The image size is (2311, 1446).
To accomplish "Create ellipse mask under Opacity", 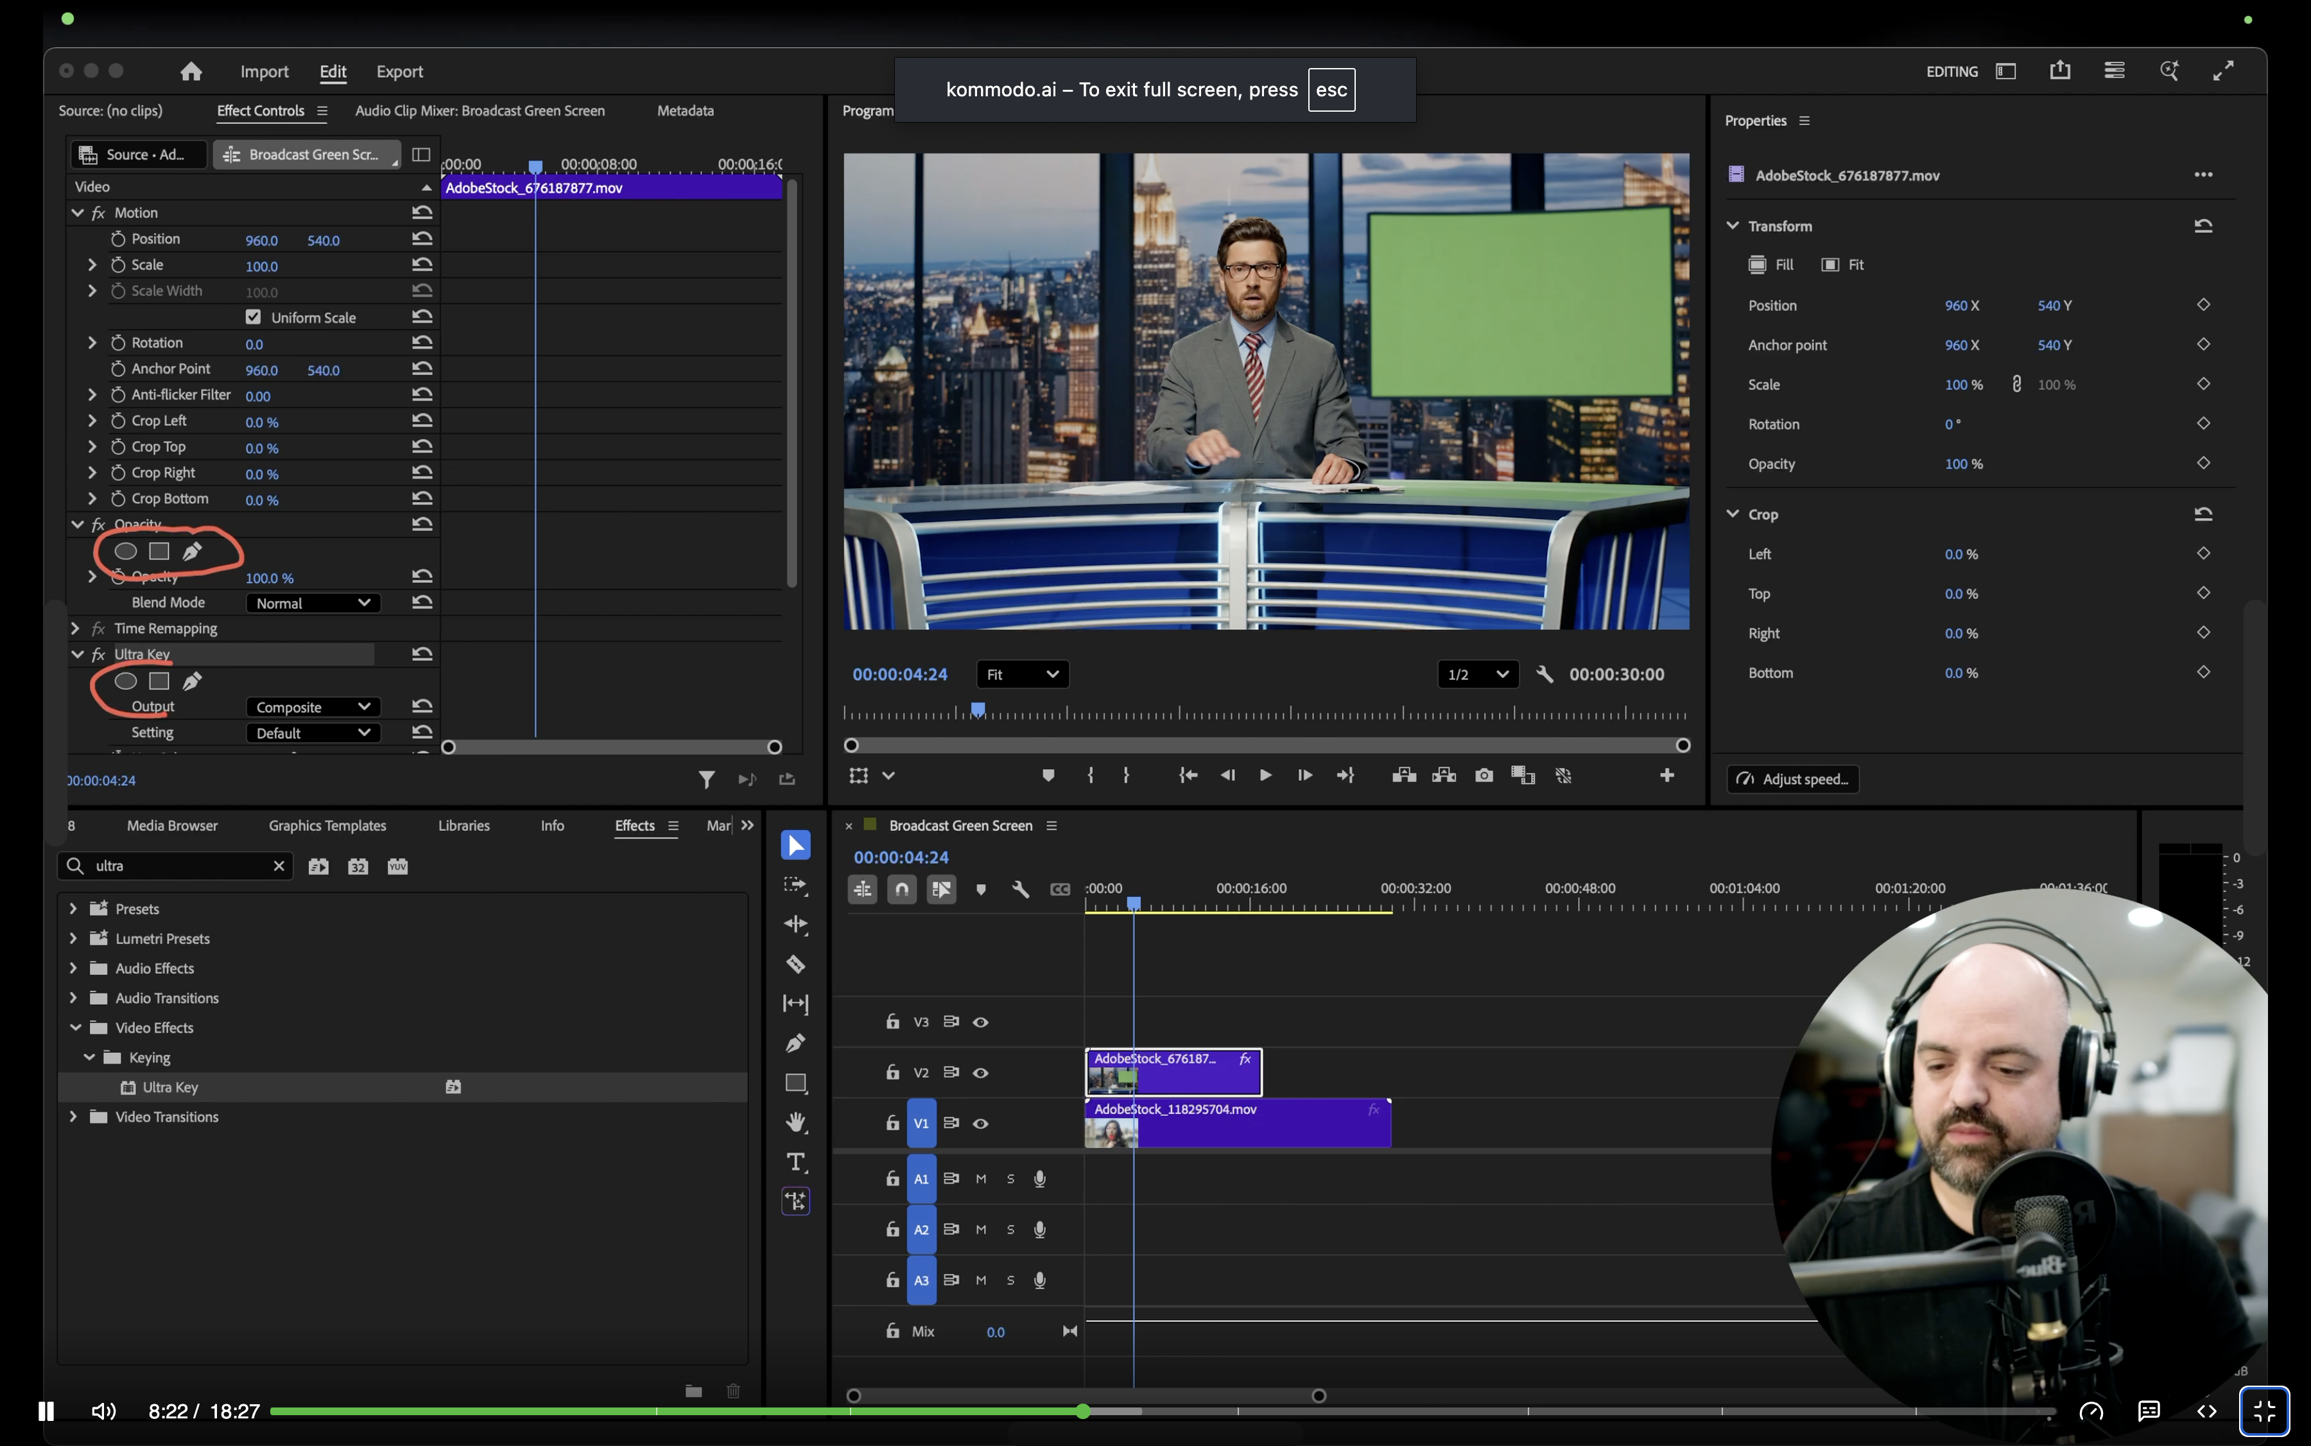I will tap(125, 551).
